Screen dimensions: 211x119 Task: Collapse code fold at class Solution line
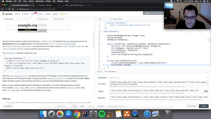click(101, 31)
